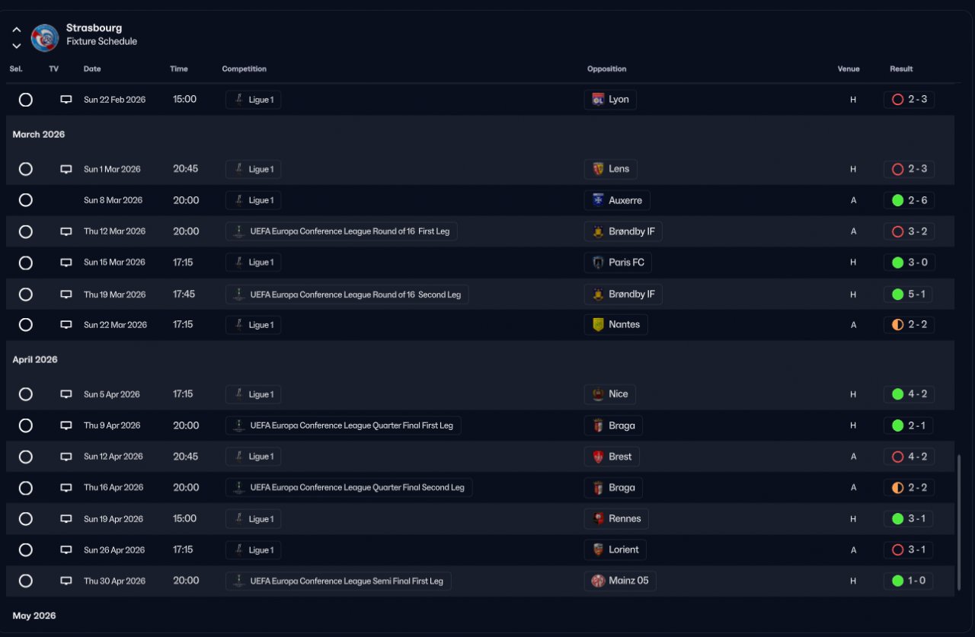
Task: Sort fixtures by Date column header
Action: coord(92,69)
